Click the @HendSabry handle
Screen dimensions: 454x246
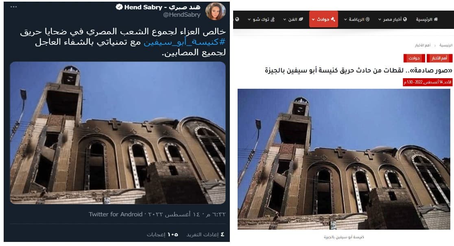(x=181, y=15)
